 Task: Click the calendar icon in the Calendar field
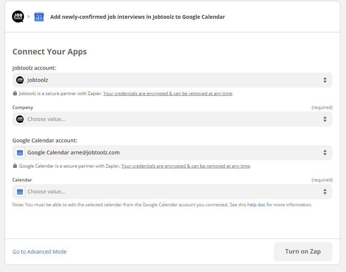point(20,192)
